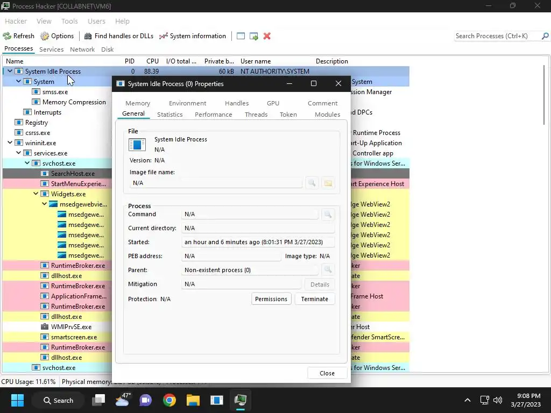Open System information window
The width and height of the screenshot is (551, 413).
(x=193, y=36)
